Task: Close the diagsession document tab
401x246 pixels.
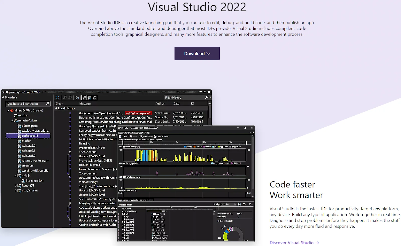Action: [148, 133]
